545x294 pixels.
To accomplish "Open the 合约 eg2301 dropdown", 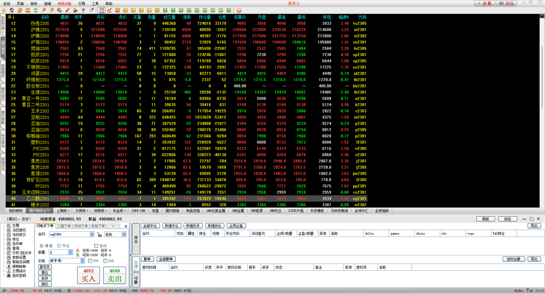I will coord(92,235).
